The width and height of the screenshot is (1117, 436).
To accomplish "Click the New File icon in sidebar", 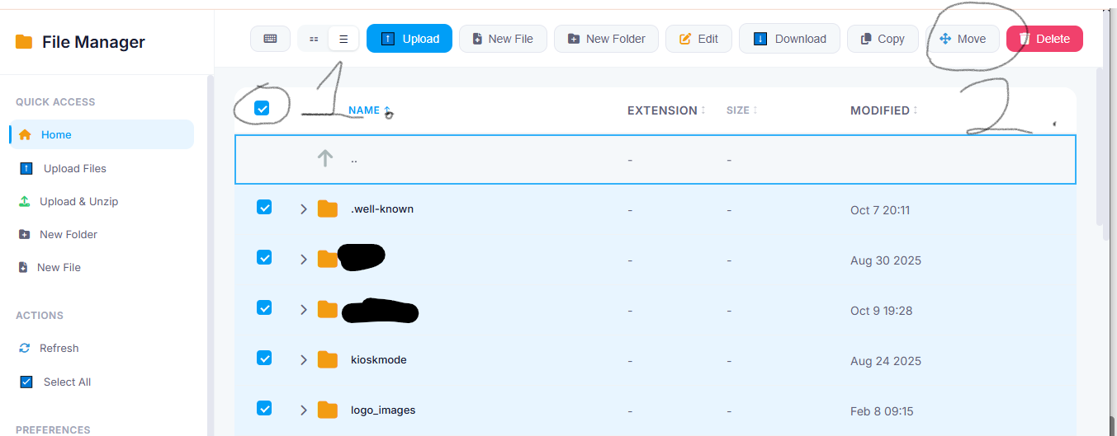I will tap(25, 267).
